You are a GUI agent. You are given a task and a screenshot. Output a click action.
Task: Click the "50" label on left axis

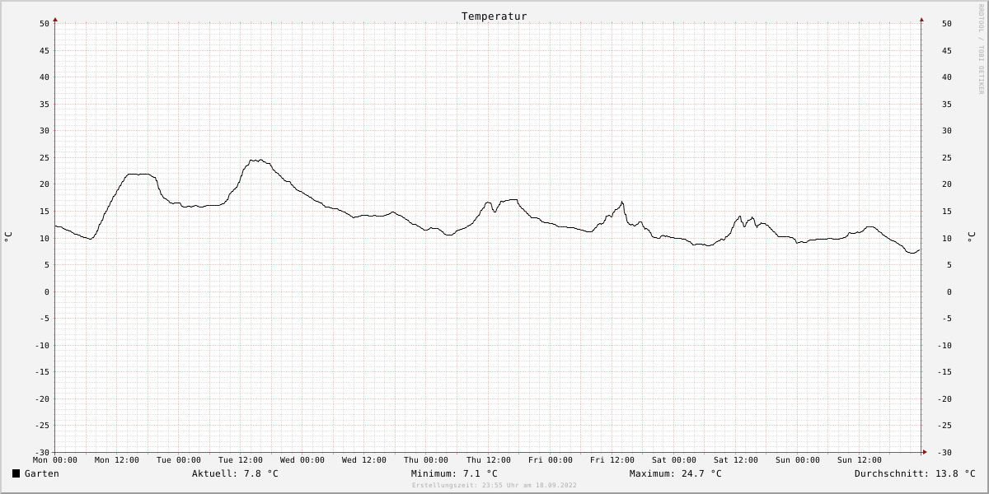(45, 24)
